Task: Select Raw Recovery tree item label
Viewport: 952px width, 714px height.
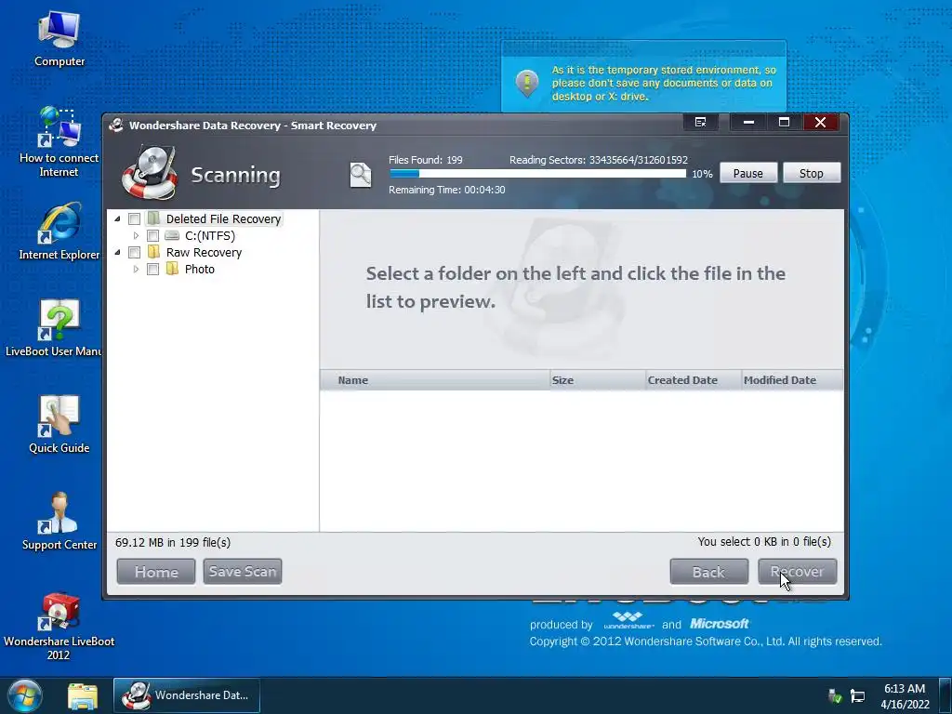Action: coord(204,252)
